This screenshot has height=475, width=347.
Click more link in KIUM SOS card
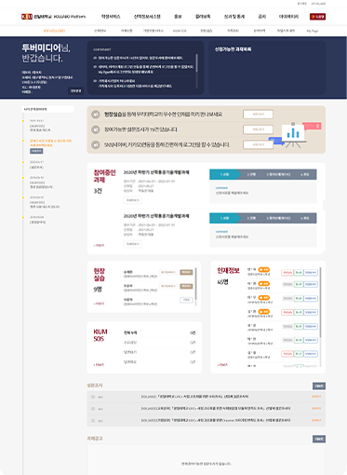[x=99, y=365]
